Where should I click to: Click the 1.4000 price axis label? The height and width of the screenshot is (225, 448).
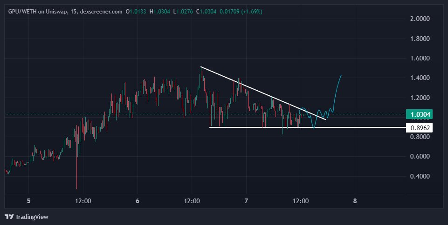(x=420, y=78)
